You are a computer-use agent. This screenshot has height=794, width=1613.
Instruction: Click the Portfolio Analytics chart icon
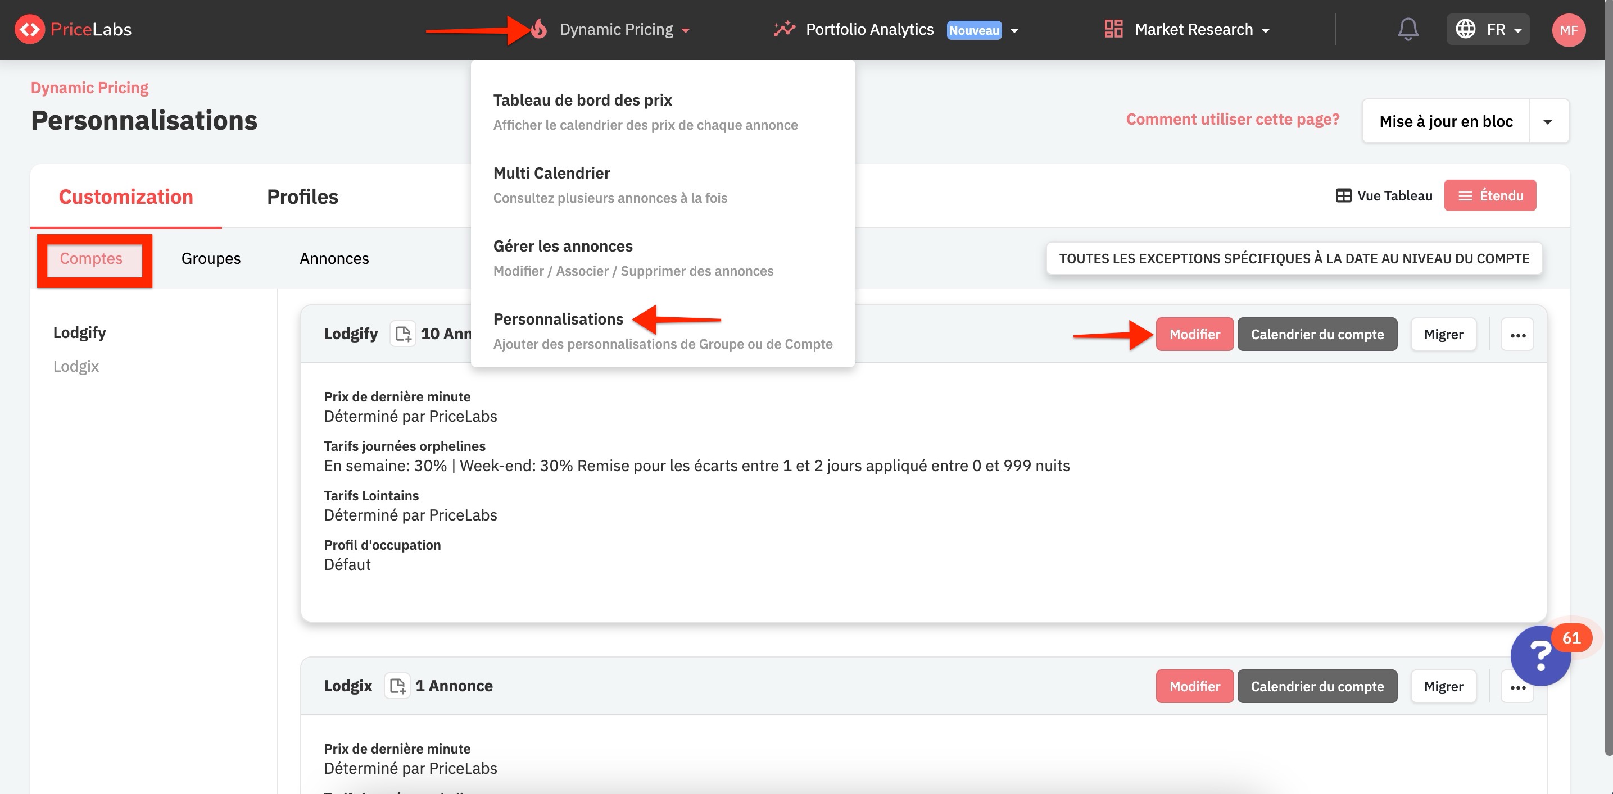pyautogui.click(x=784, y=29)
